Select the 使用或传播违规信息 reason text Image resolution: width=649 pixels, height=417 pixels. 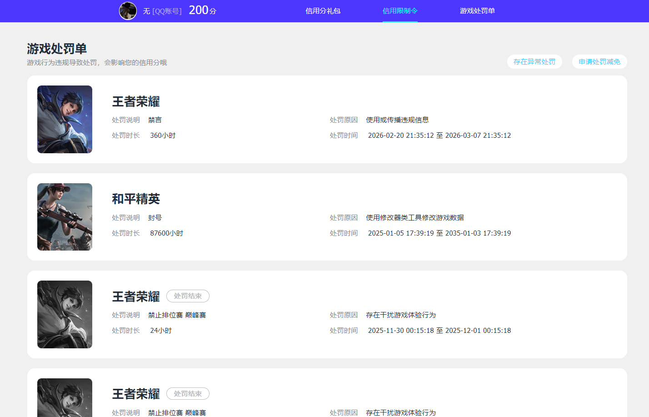click(x=397, y=120)
